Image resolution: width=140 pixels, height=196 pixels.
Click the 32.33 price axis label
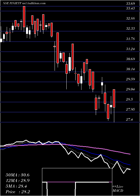(x=130, y=29)
